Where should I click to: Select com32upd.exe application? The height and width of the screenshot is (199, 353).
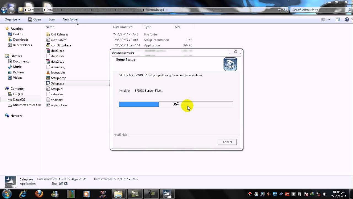coord(61,45)
